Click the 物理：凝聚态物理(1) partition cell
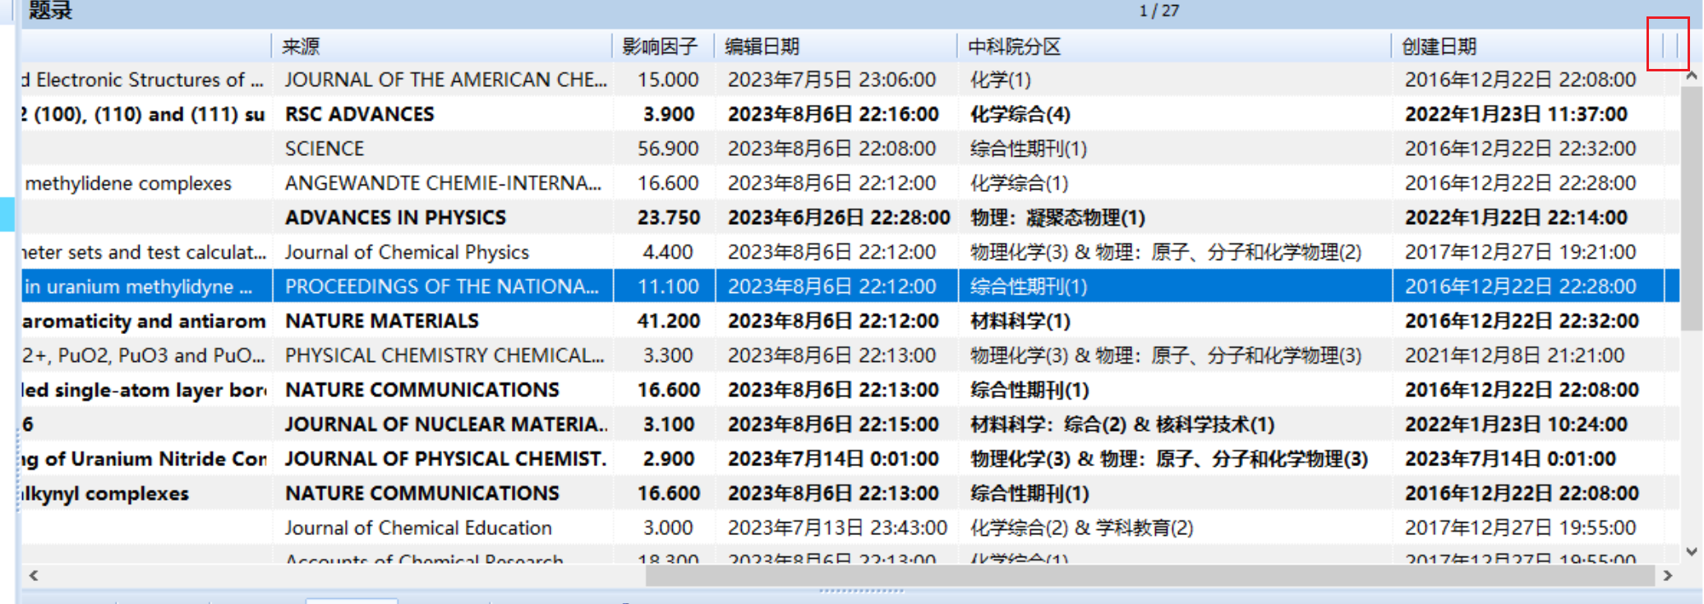 1057,217
